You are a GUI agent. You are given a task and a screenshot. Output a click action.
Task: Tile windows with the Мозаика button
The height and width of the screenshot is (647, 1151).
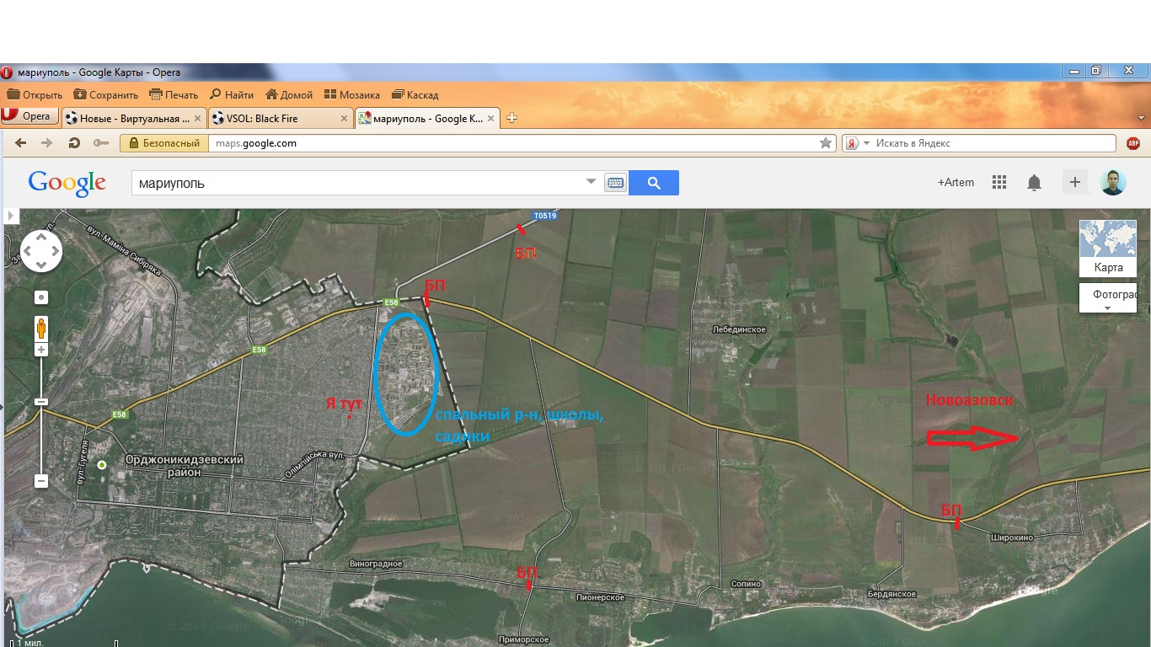(352, 95)
